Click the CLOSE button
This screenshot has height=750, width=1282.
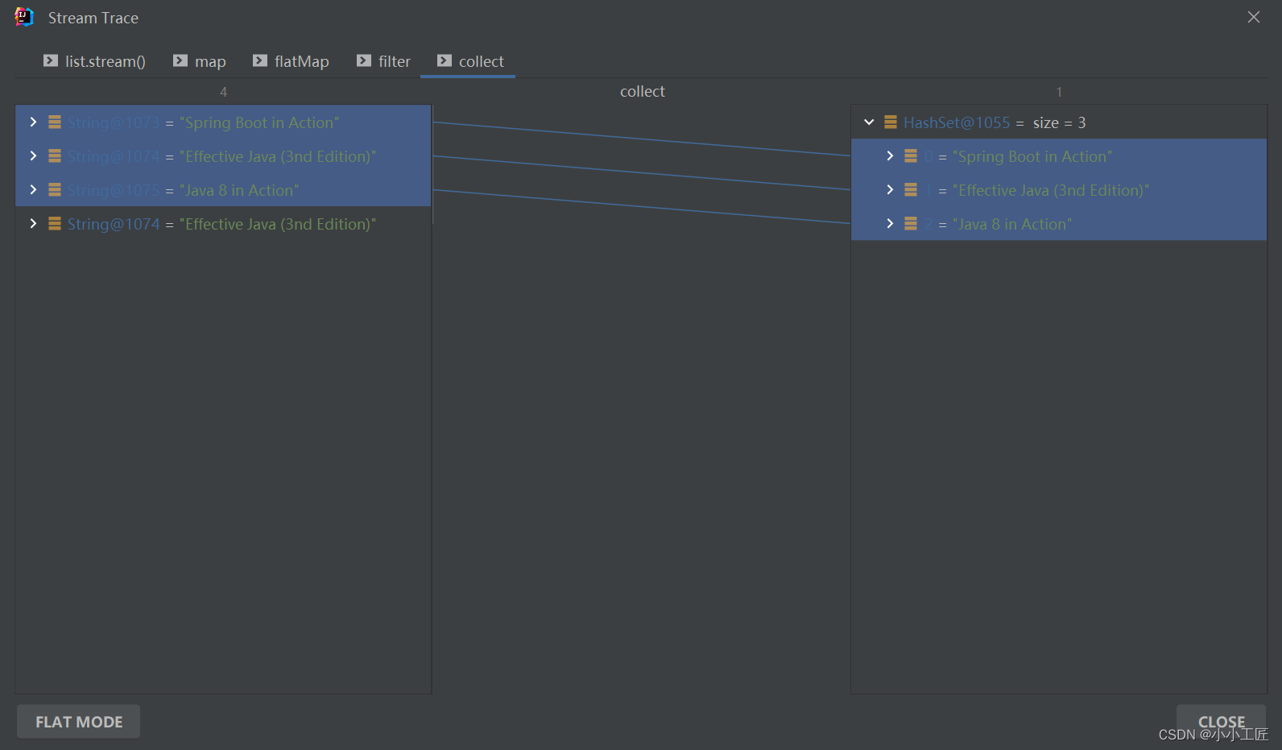point(1221,722)
